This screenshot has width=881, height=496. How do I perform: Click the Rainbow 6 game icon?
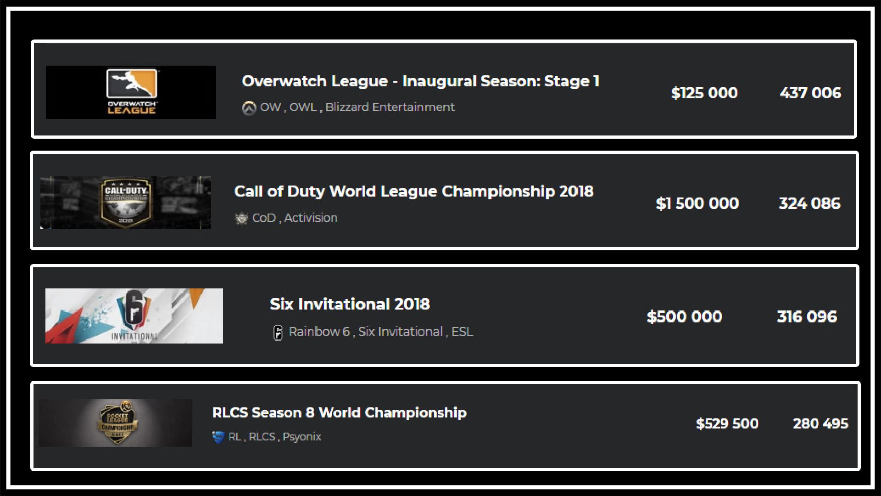click(x=278, y=332)
